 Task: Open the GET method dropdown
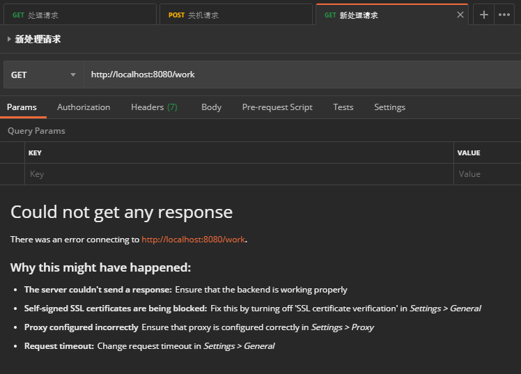43,75
